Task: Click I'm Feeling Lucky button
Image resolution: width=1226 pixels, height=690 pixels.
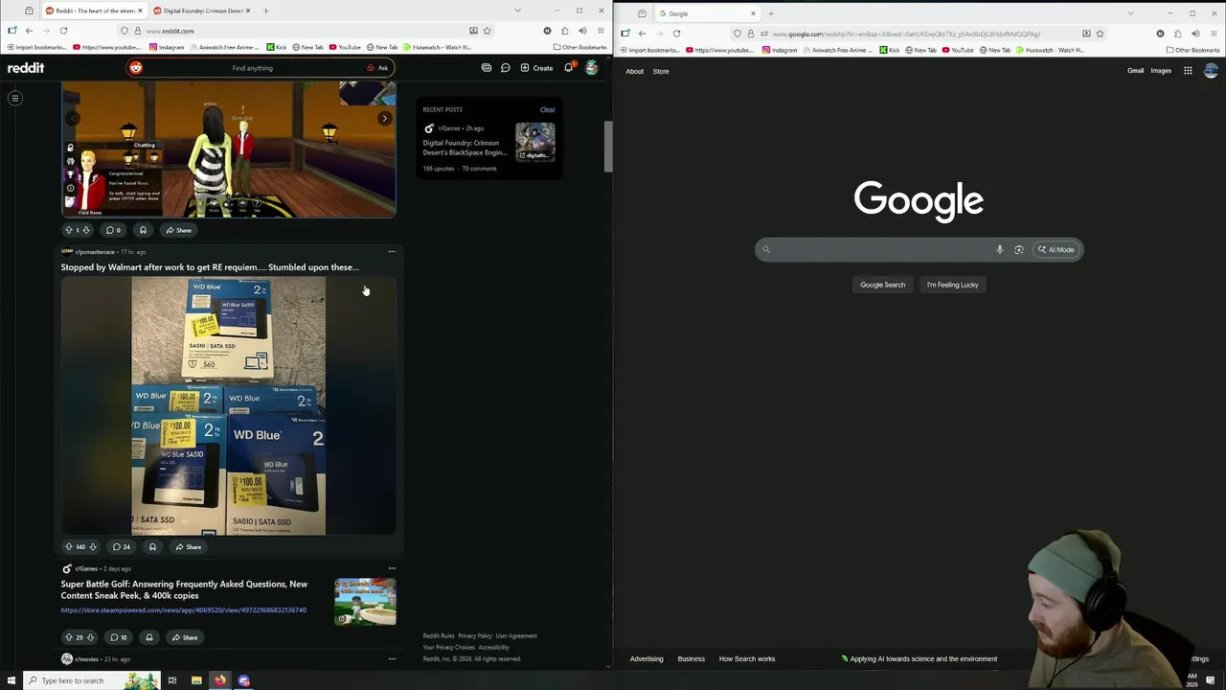Action: [x=952, y=285]
